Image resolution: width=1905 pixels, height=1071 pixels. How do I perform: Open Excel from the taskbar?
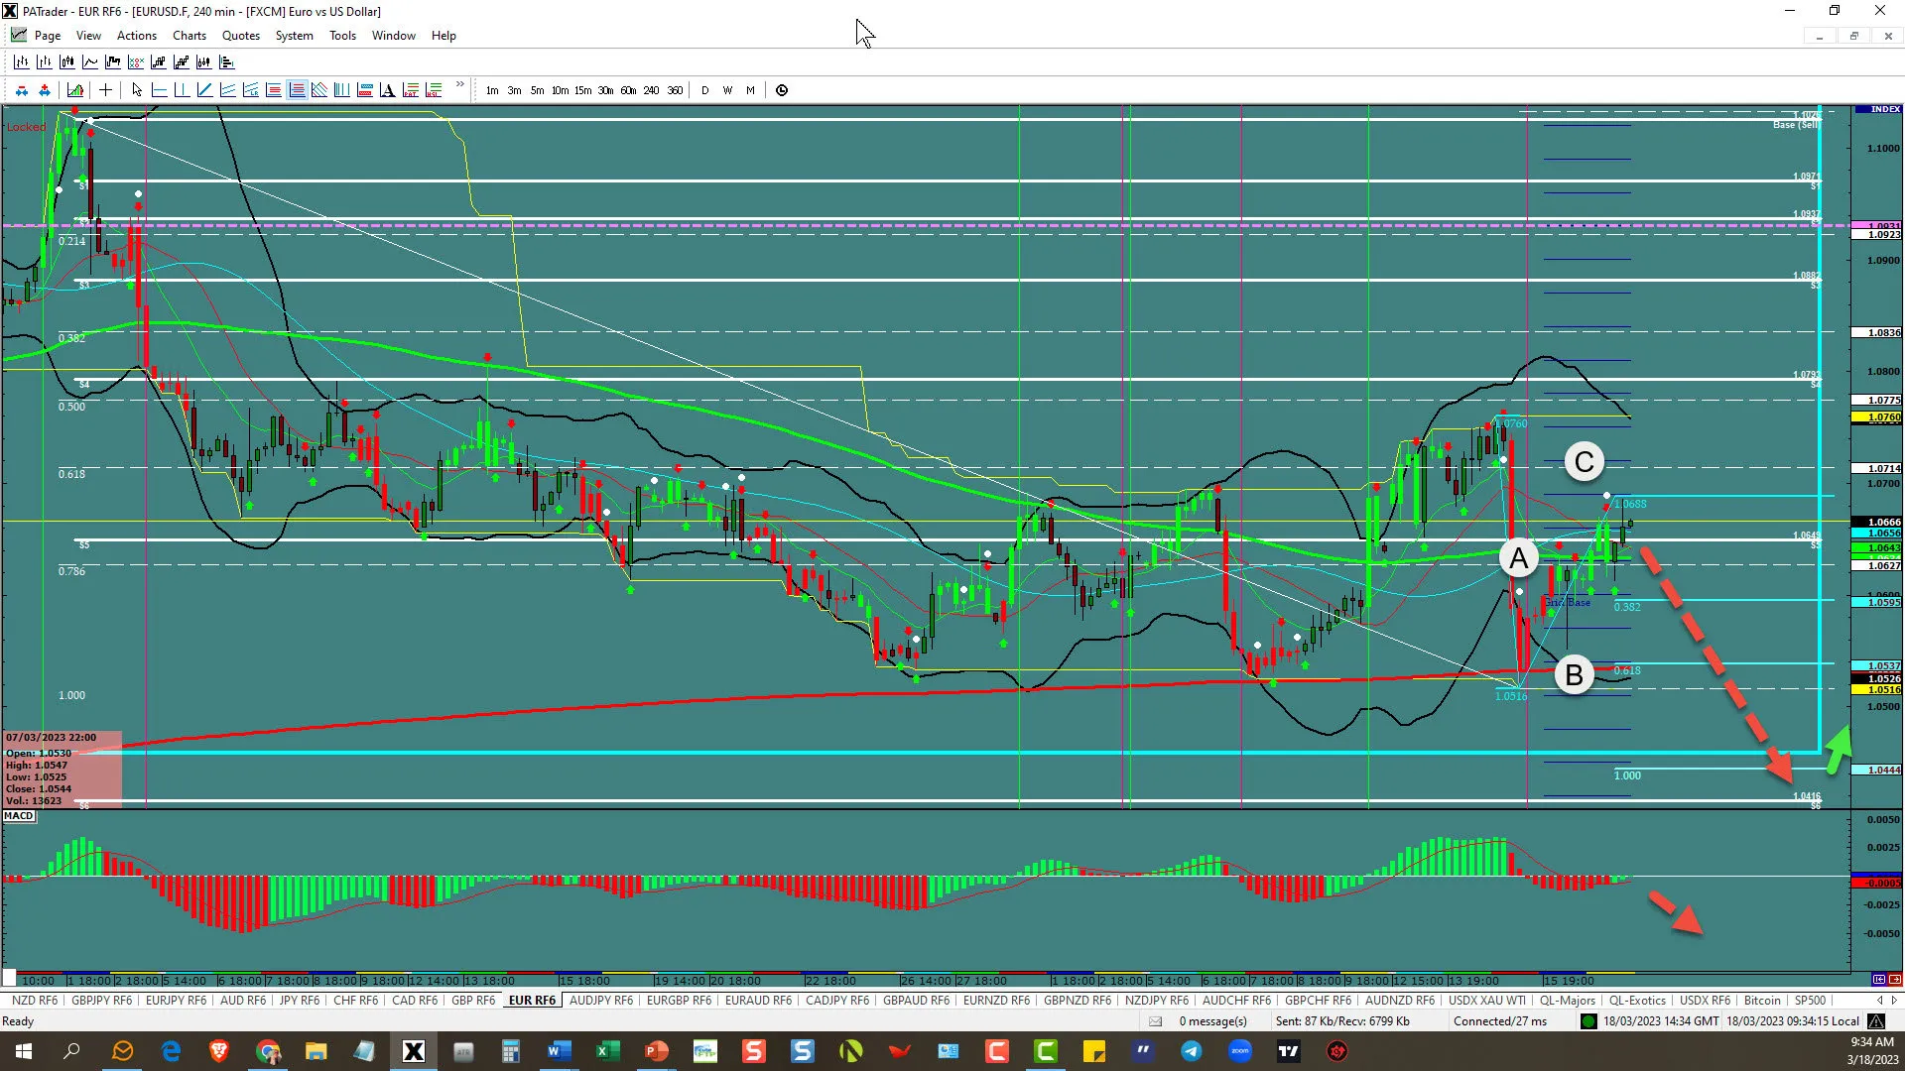coord(607,1051)
